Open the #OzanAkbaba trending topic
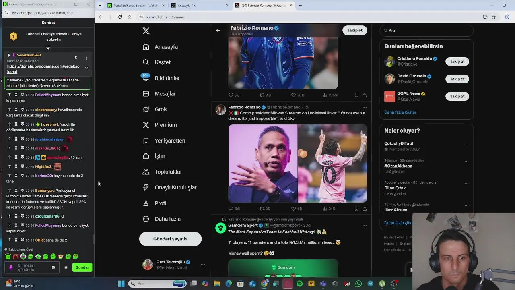Image resolution: width=515 pixels, height=290 pixels. [398, 166]
